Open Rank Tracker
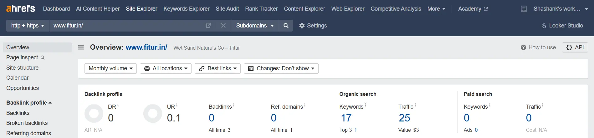 point(261,9)
